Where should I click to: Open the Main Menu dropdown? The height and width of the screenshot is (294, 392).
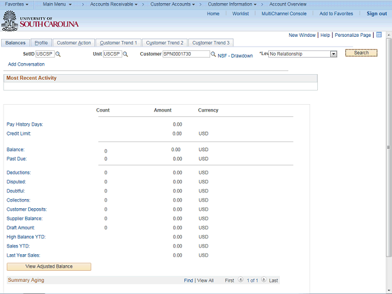tap(57, 4)
